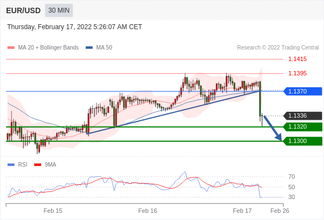Click the blue downward forecast arrow
Viewport: 324px width, 220px height.
point(273,128)
